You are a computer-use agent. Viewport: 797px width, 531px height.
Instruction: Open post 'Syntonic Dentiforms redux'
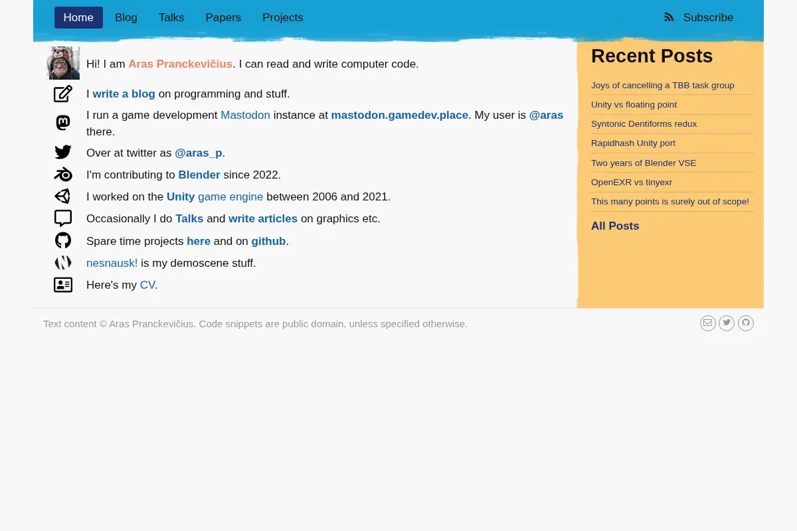644,123
